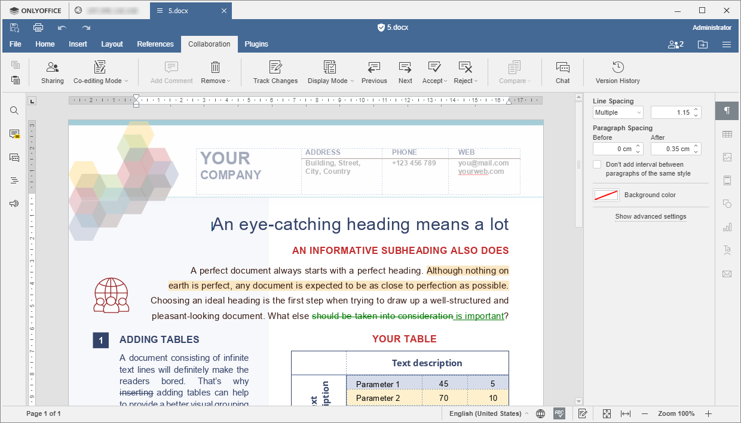Open the Sharing settings icon
This screenshot has height=423, width=741.
53,68
